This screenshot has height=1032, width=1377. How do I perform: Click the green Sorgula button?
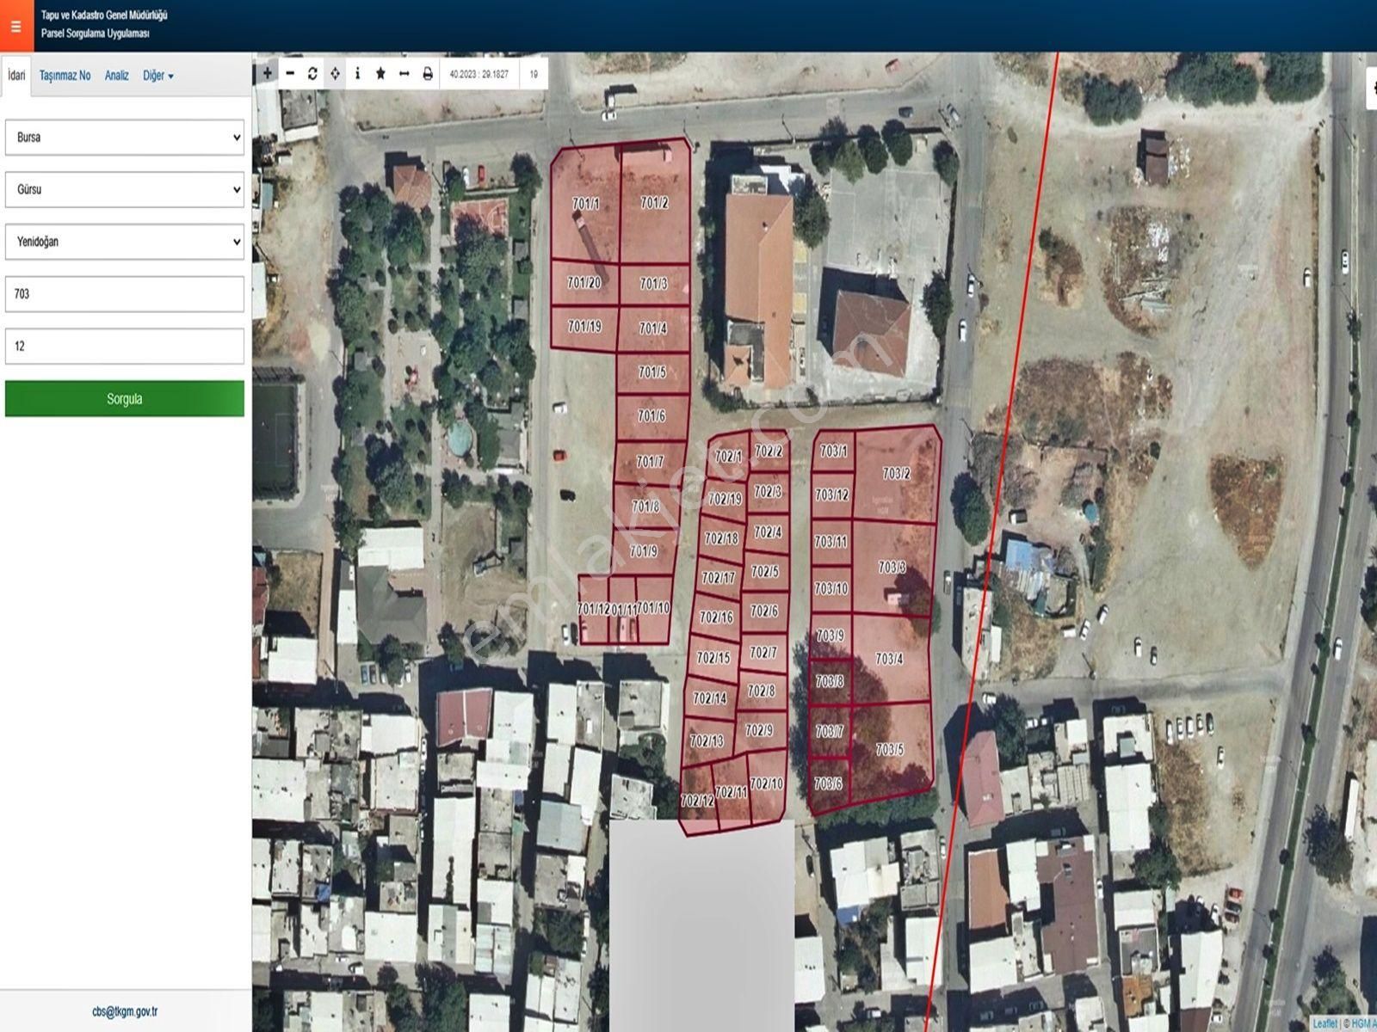tap(125, 399)
